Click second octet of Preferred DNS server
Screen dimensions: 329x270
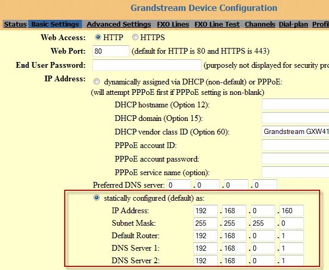(207, 185)
